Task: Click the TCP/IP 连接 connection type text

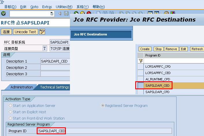Action: (60, 48)
